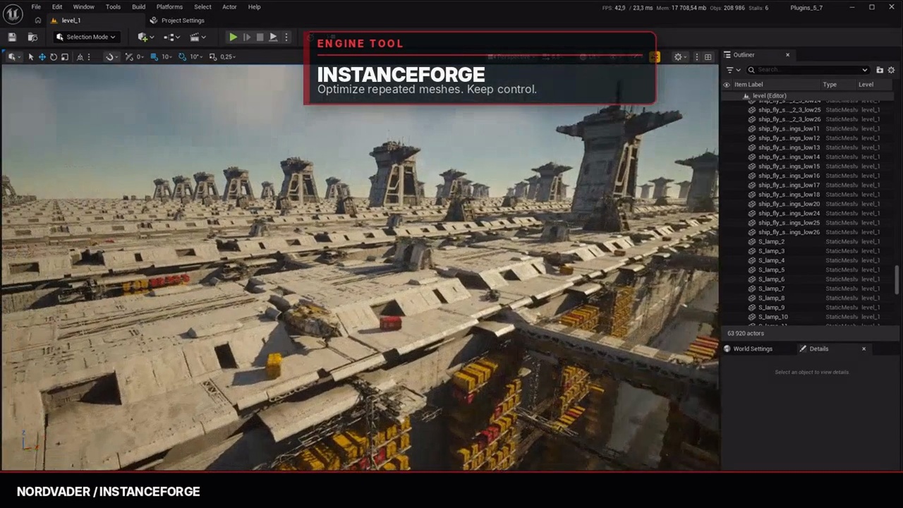Image resolution: width=903 pixels, height=508 pixels.
Task: Click the ship_fly_s...ings_low13 mesh icon
Action: [x=752, y=147]
